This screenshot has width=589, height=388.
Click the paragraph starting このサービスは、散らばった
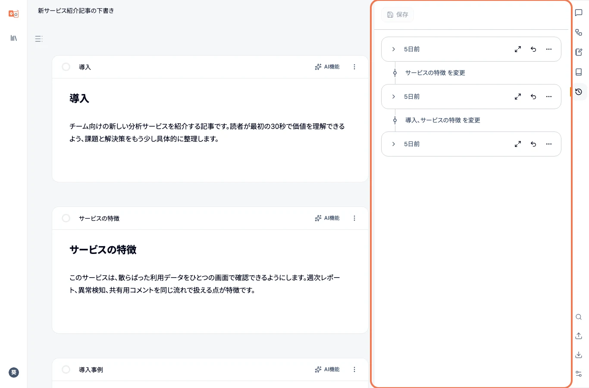click(x=205, y=284)
